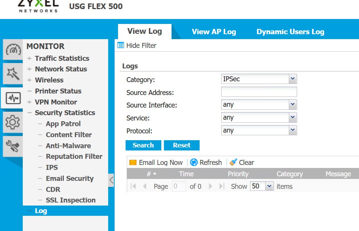Viewport: 359px width, 231px height.
Task: Open the Configuration gear icon
Action: coord(13,122)
